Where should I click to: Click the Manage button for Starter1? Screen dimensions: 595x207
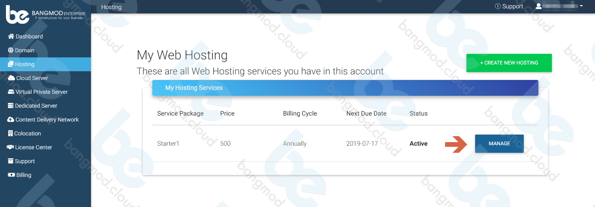tap(499, 144)
